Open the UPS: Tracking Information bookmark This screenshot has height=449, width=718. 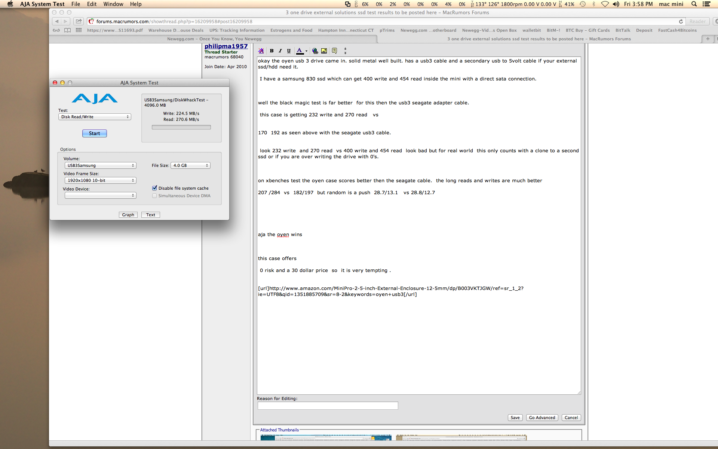[237, 30]
